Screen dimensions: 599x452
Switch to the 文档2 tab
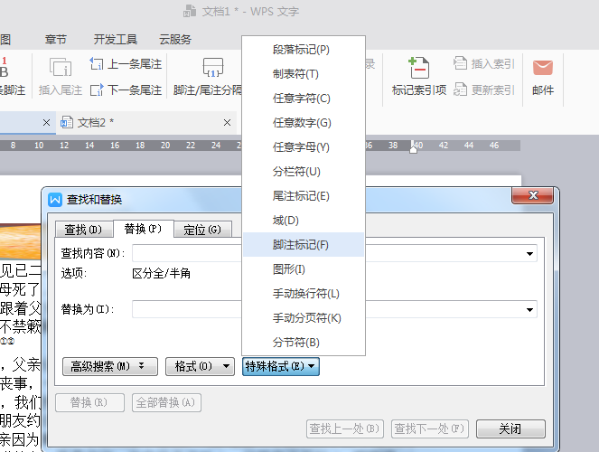(x=146, y=123)
